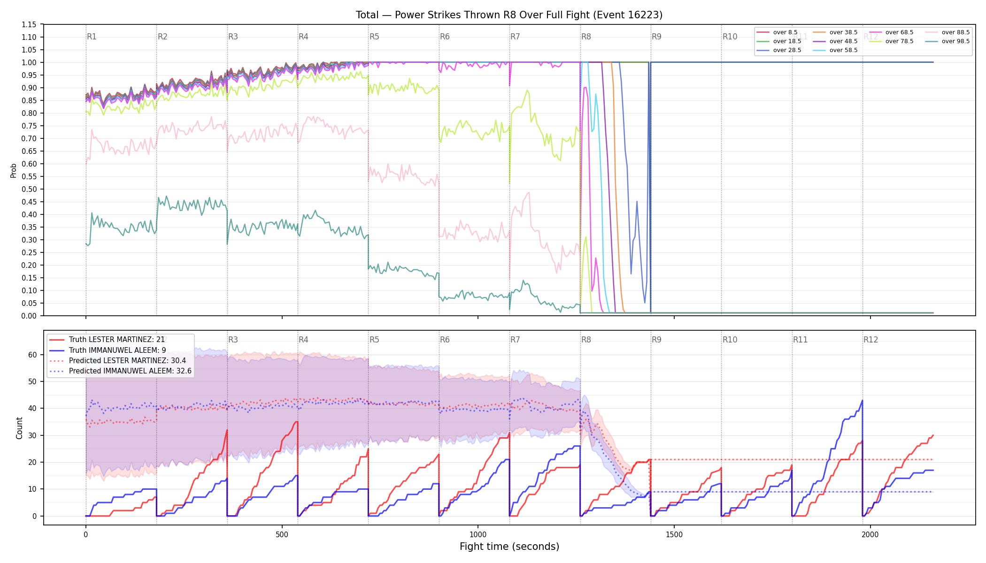Click the 0.75 tick on Prob axis
The image size is (986, 563).
29,126
